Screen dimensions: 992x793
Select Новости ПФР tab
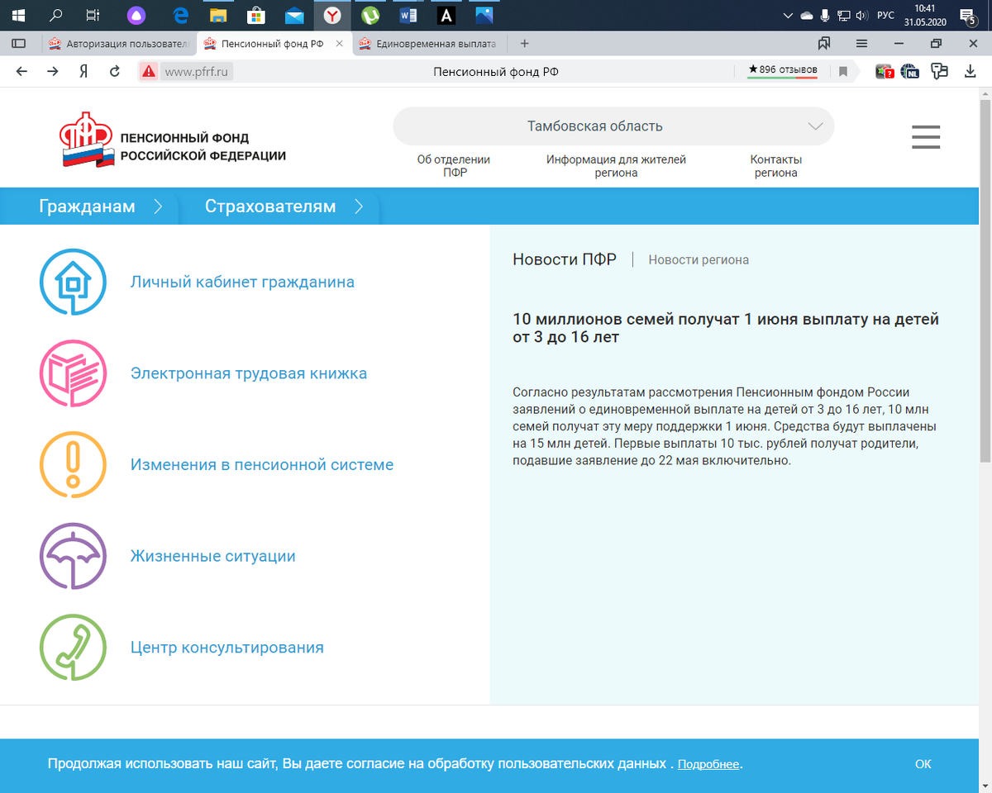565,259
